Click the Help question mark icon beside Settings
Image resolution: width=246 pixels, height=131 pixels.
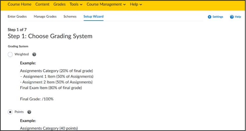[x=232, y=17]
